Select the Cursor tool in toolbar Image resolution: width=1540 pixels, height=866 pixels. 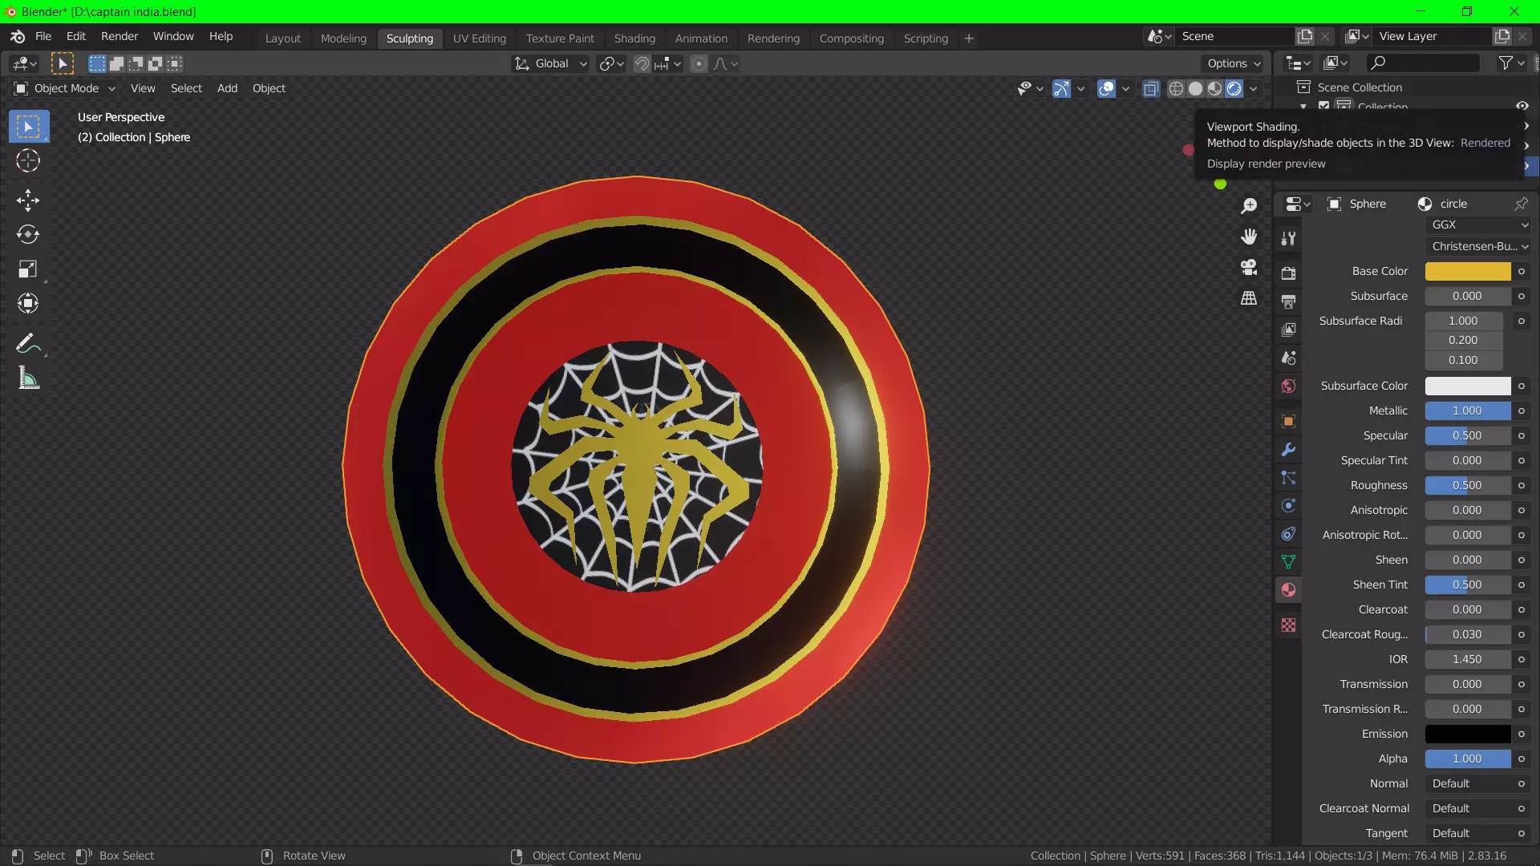[28, 161]
